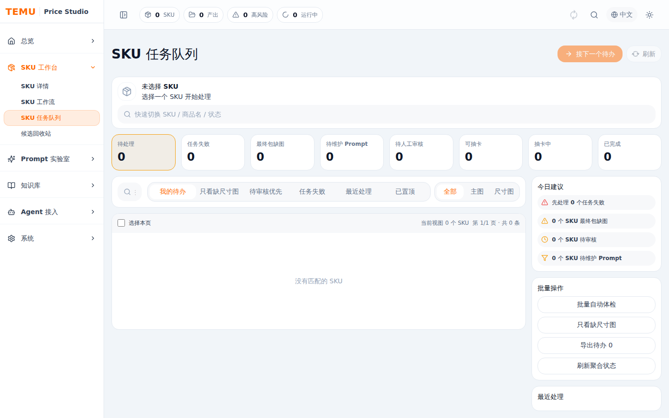The height and width of the screenshot is (418, 669).
Task: Select the 待人工审核 stat card
Action: pyautogui.click(x=421, y=152)
